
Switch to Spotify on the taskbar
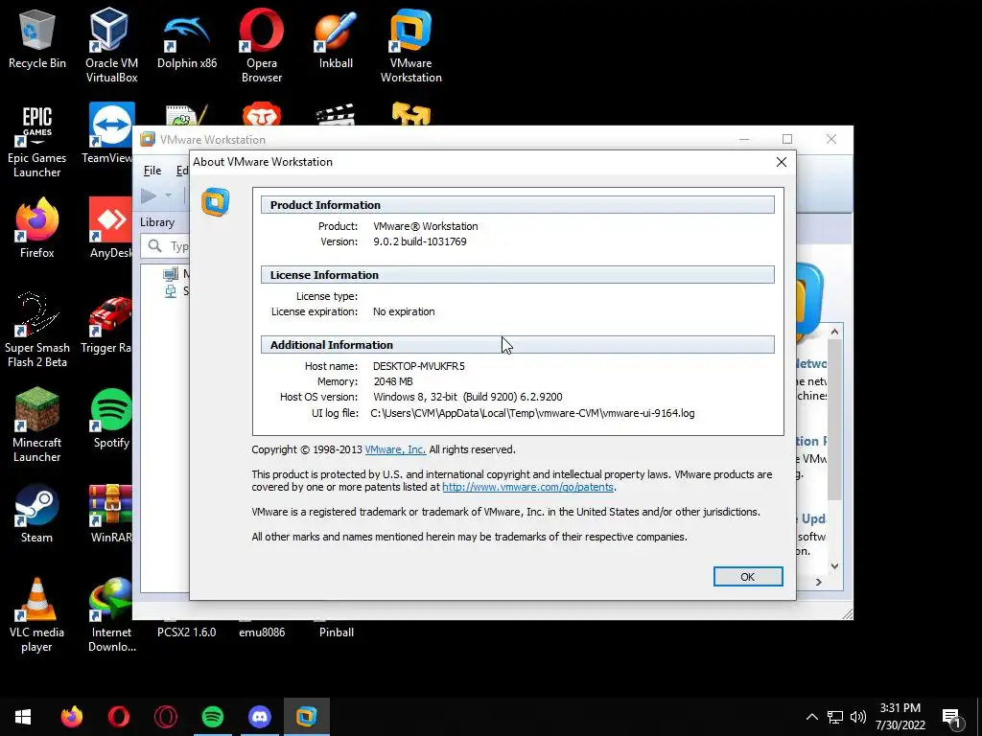pos(212,717)
